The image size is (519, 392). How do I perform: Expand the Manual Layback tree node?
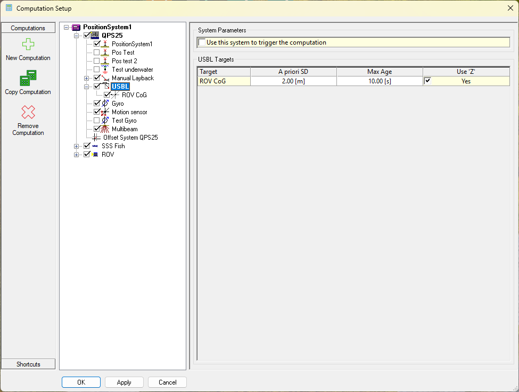[87, 78]
